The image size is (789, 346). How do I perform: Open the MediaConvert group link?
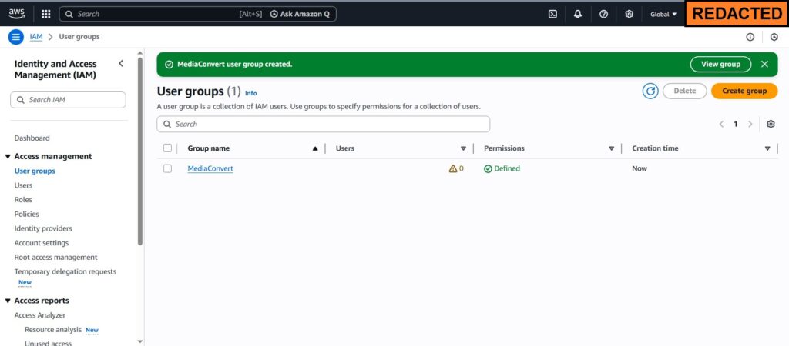pos(210,168)
